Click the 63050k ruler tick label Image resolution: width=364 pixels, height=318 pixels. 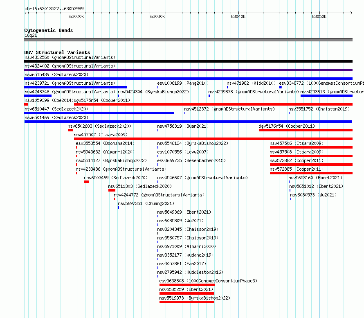coord(319,16)
